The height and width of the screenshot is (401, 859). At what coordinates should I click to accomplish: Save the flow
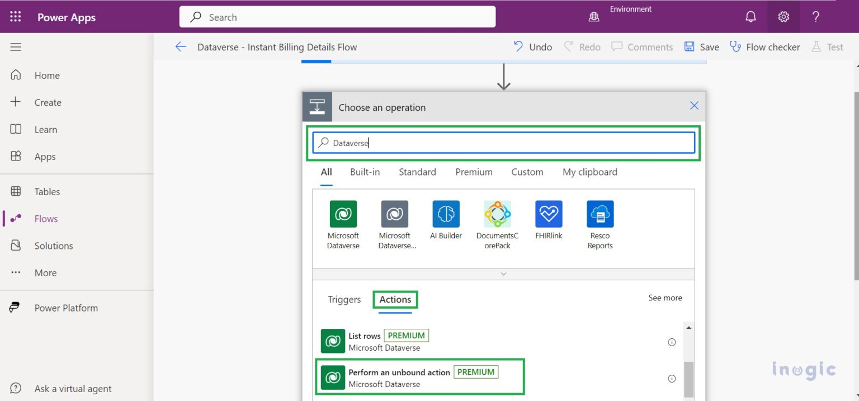coord(701,47)
